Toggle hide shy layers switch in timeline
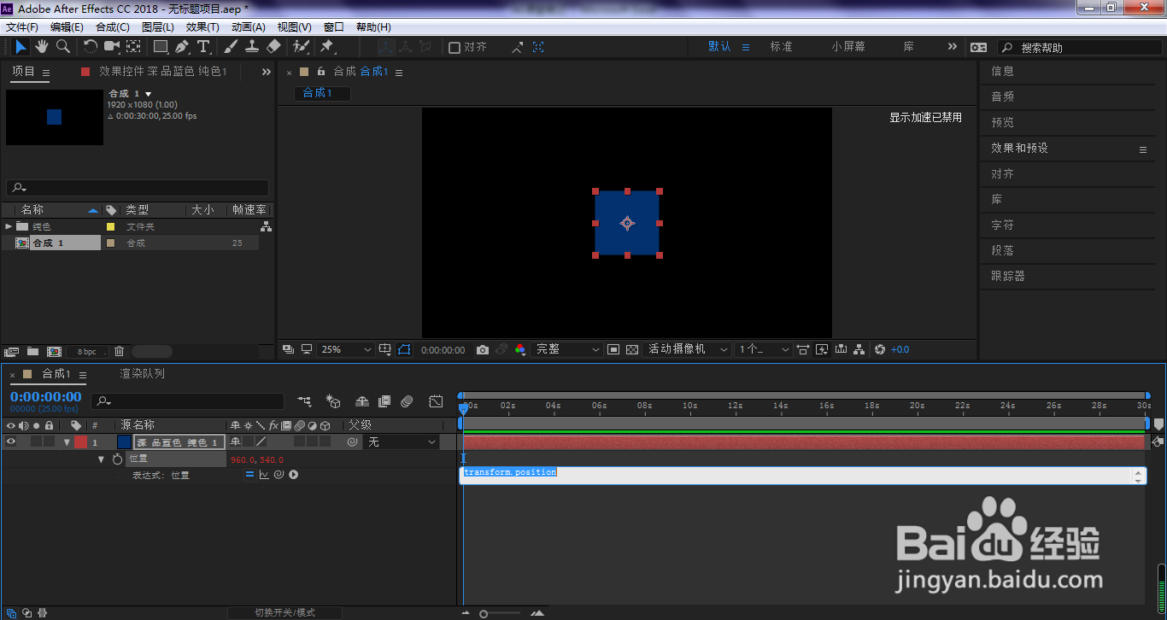 click(x=362, y=401)
